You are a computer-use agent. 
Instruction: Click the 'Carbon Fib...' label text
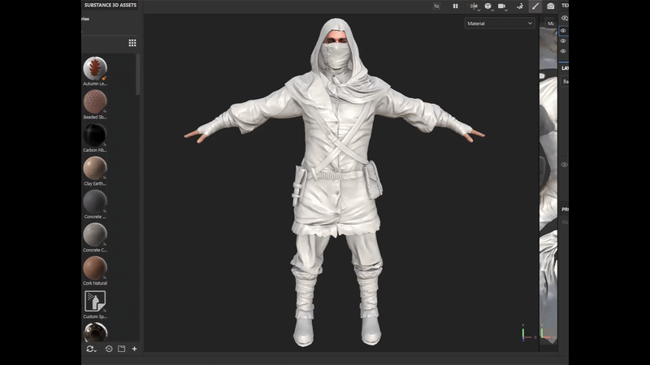[x=95, y=150]
